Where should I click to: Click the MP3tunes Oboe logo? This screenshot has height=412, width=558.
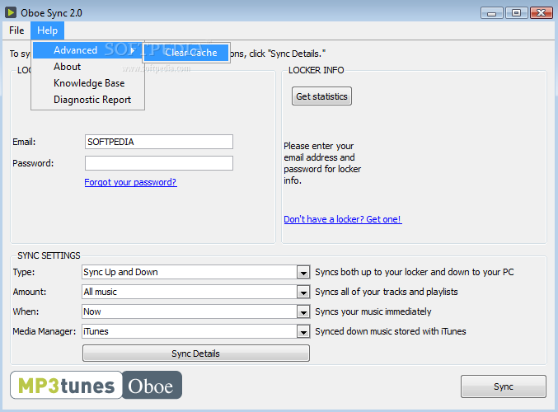[96, 386]
